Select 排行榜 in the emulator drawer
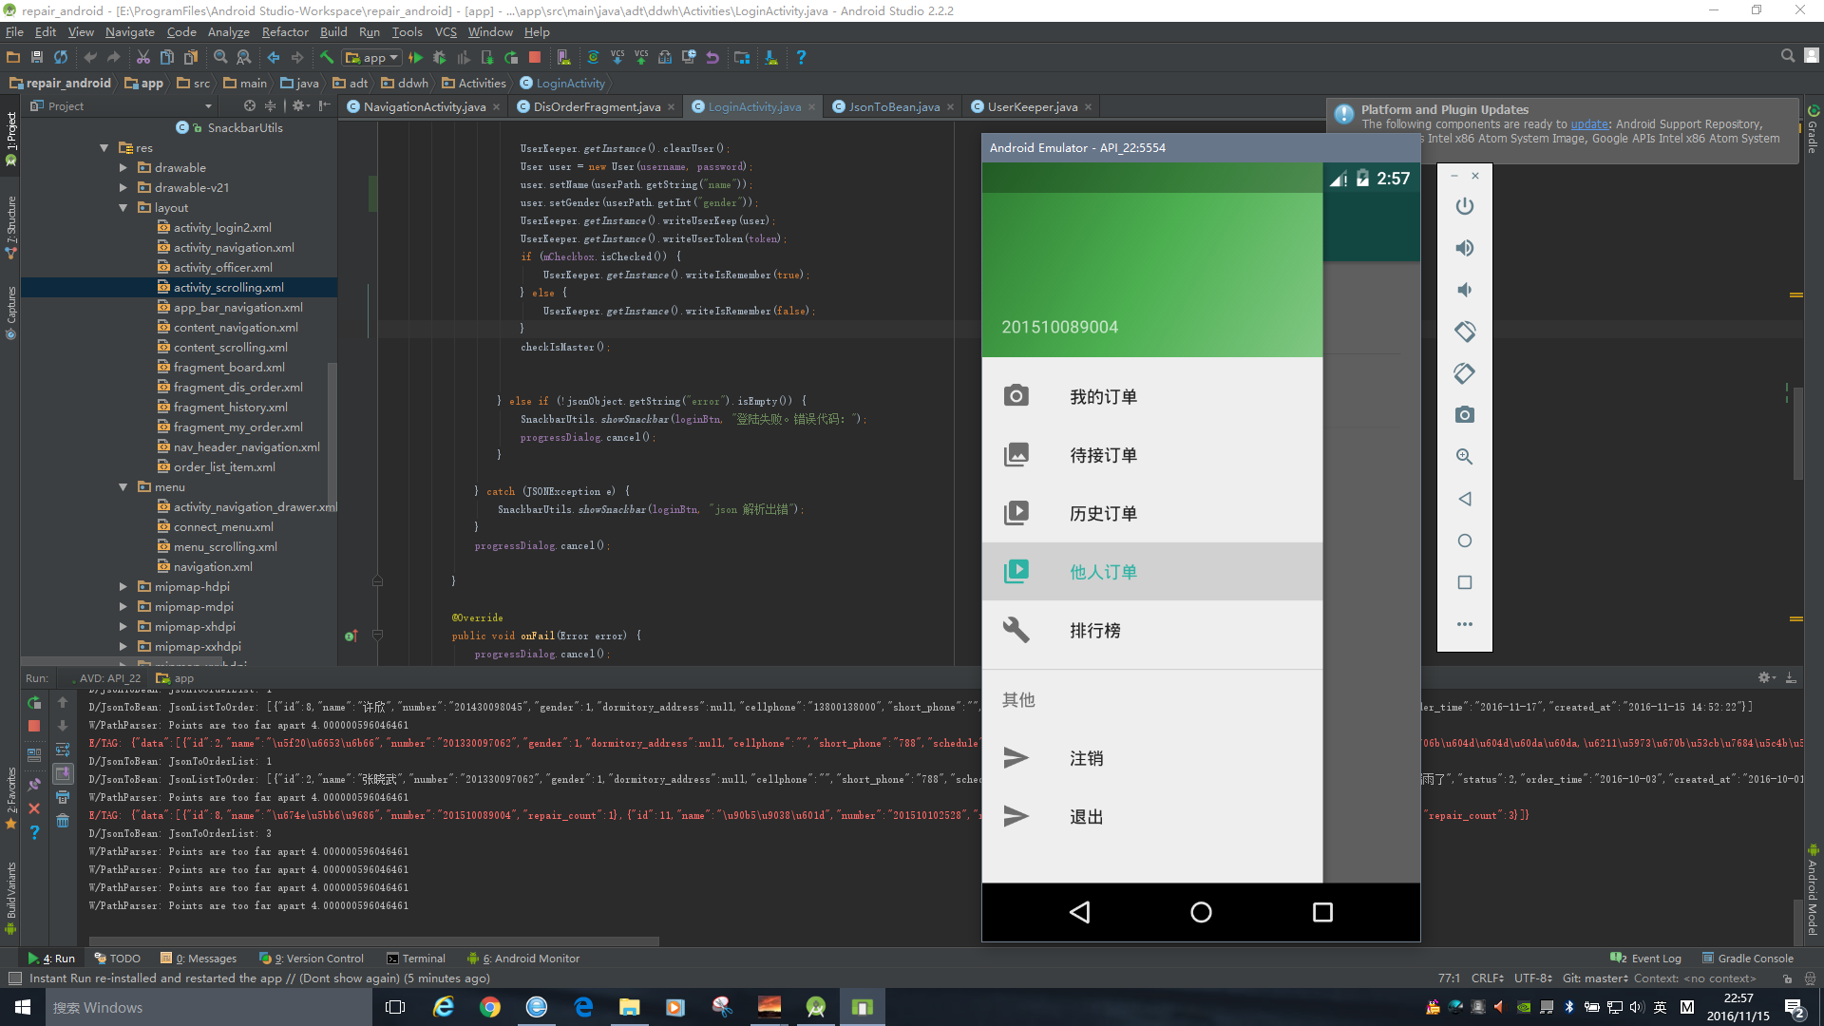This screenshot has width=1824, height=1026. [x=1151, y=630]
